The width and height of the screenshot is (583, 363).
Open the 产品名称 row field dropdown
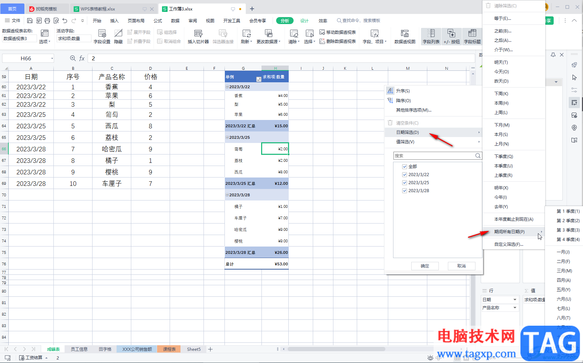515,308
